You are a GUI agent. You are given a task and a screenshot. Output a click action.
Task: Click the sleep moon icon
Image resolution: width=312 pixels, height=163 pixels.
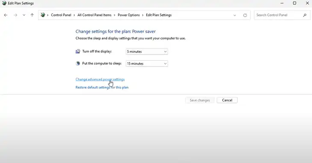(78, 64)
